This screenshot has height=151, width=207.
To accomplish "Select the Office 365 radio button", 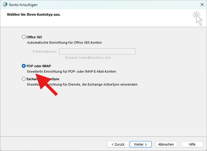I will (24, 37).
